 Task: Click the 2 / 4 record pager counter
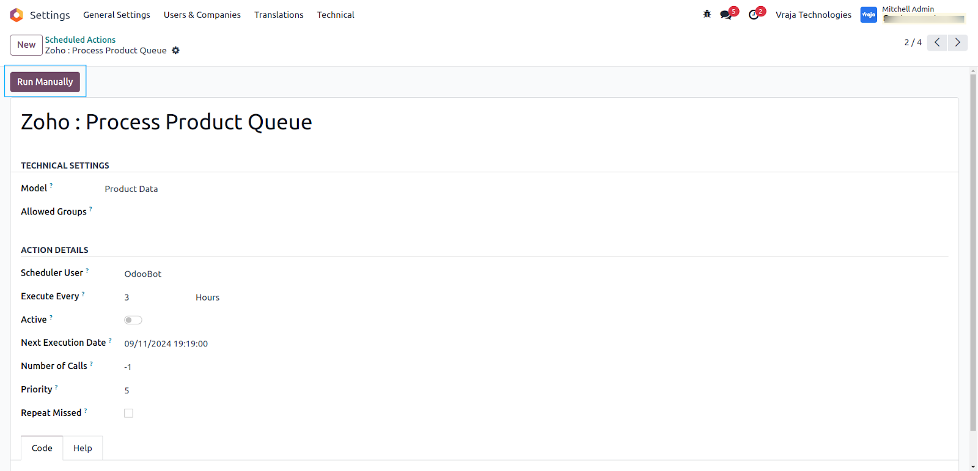913,42
